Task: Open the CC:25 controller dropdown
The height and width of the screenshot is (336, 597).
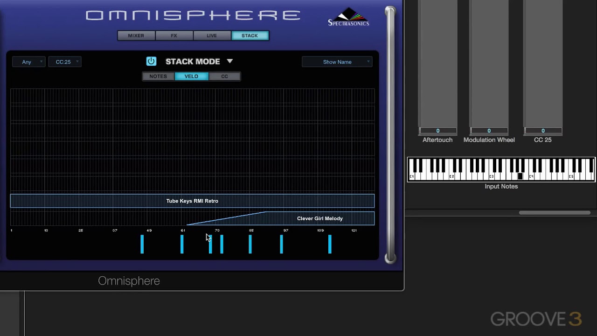Action: [65, 62]
